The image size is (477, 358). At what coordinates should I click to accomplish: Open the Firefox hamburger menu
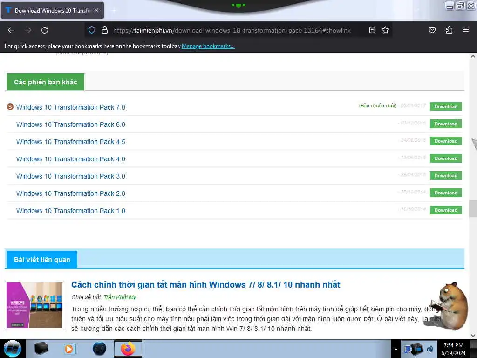pyautogui.click(x=466, y=30)
